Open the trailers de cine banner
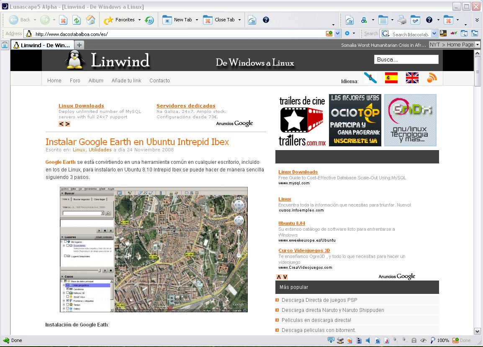The width and height of the screenshot is (483, 347). point(302,120)
